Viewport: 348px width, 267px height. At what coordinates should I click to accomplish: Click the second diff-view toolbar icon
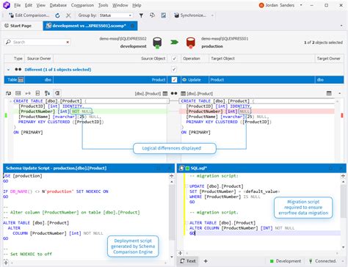tap(18, 93)
